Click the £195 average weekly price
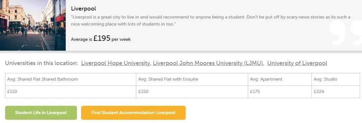The width and height of the screenshot is (362, 123). coord(102,38)
